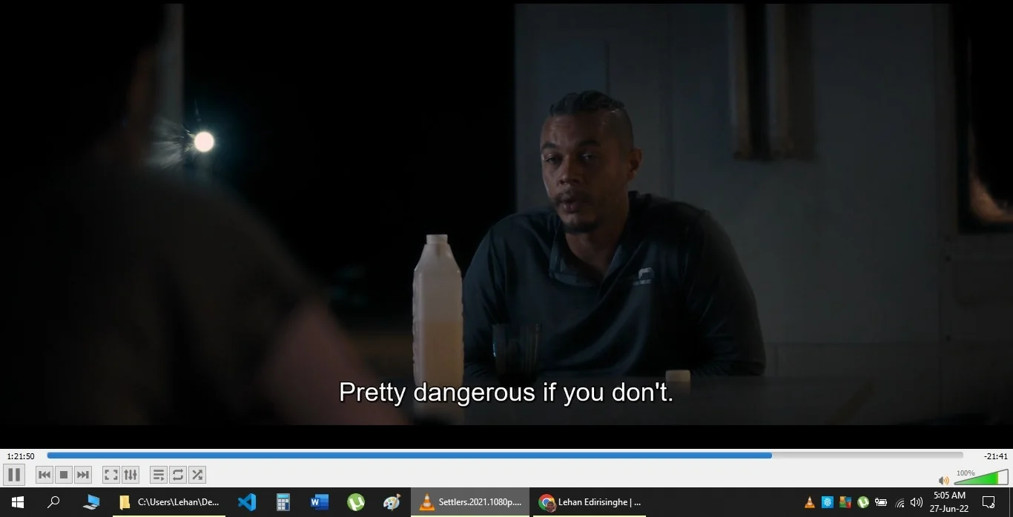Open the fingerprint tray icon
1013x517 pixels.
click(828, 502)
